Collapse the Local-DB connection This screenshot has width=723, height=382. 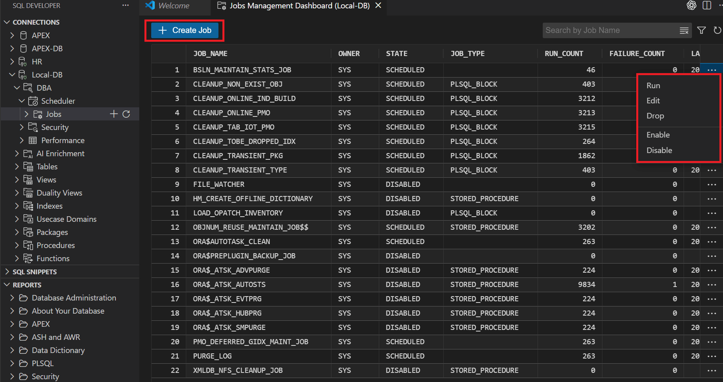12,75
